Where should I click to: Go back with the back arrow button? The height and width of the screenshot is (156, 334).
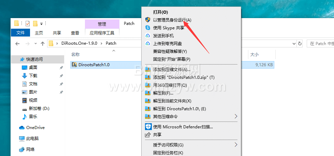[x=17, y=43]
